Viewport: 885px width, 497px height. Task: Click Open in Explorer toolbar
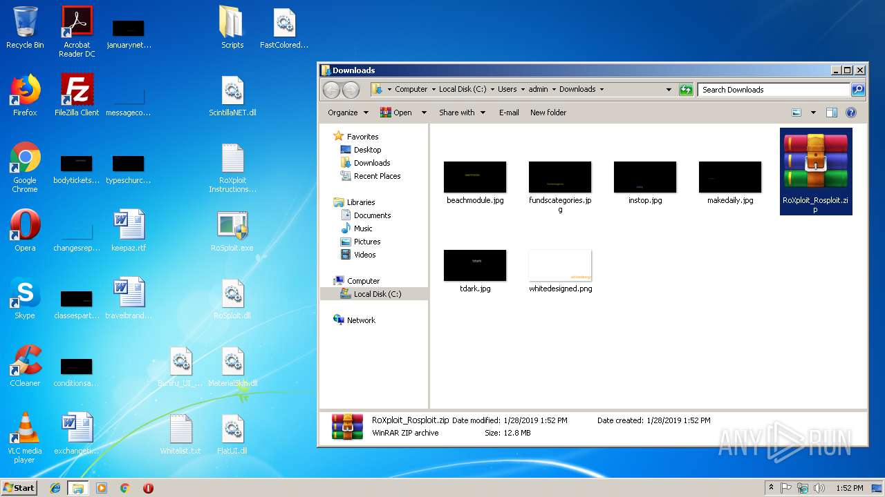pos(397,113)
